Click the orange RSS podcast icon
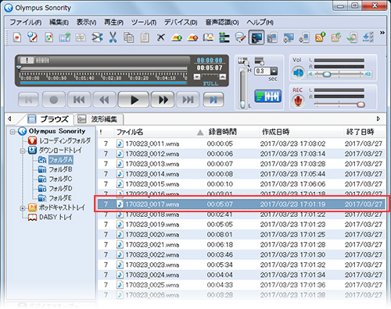The height and width of the screenshot is (309, 391). [321, 37]
